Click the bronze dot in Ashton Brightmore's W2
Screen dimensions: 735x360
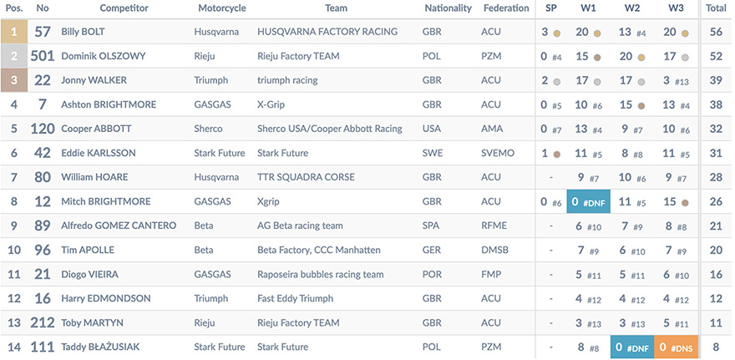641,106
